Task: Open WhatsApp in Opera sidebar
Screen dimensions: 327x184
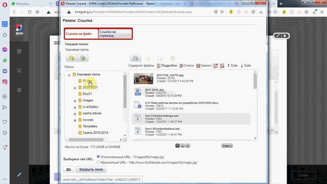Action: (5, 60)
